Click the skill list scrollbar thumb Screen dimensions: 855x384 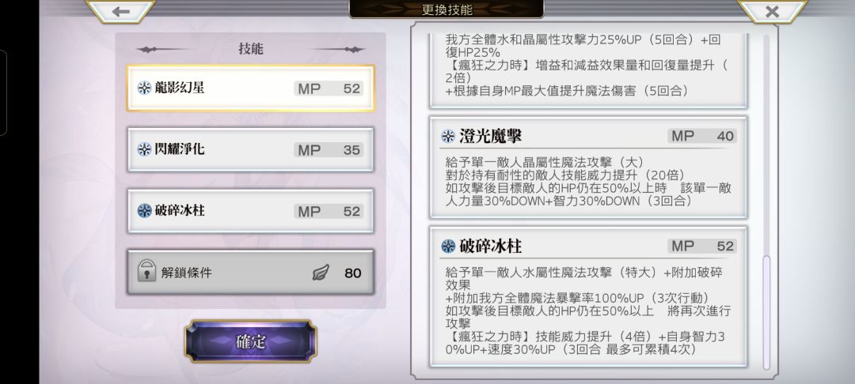[766, 312]
